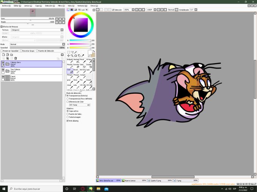Click the foreground color swatch
Viewport: 257px width, 192px height.
(90, 52)
